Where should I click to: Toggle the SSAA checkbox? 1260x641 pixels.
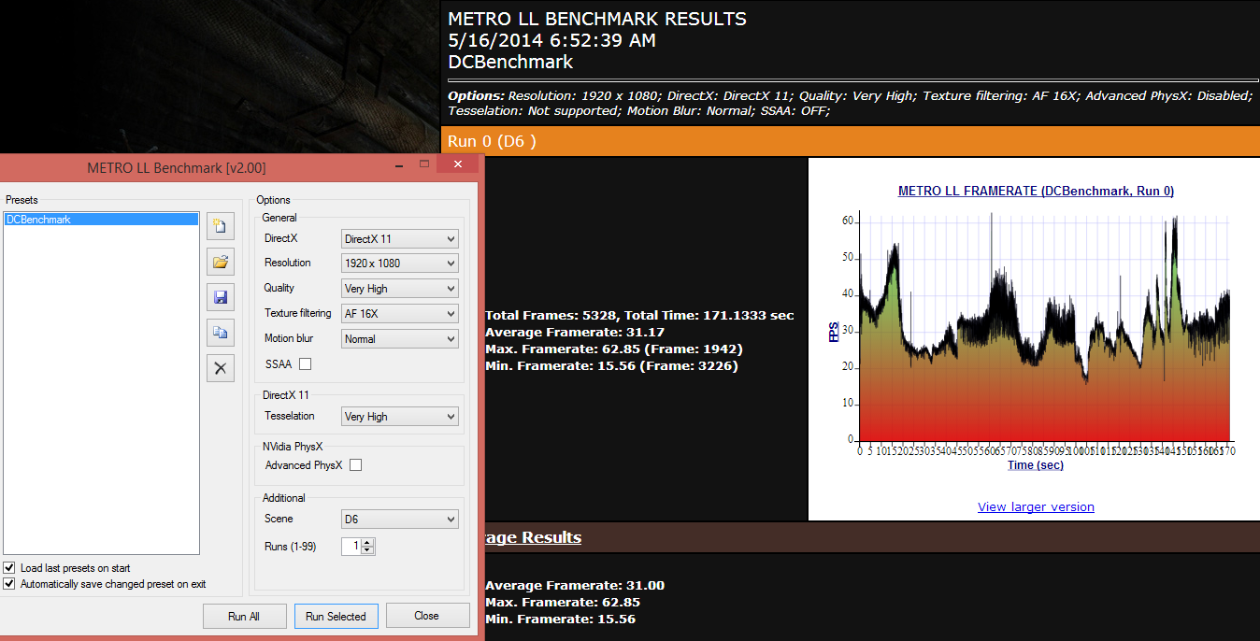click(x=305, y=364)
